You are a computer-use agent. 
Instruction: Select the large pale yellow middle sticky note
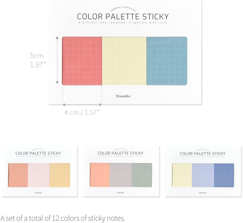point(124,61)
